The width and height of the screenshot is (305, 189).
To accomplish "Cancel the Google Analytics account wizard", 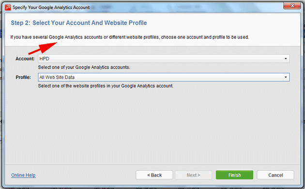I will (x=275, y=175).
